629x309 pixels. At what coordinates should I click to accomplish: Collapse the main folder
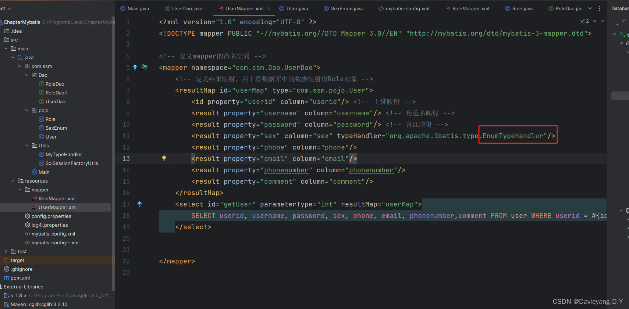tap(6, 48)
